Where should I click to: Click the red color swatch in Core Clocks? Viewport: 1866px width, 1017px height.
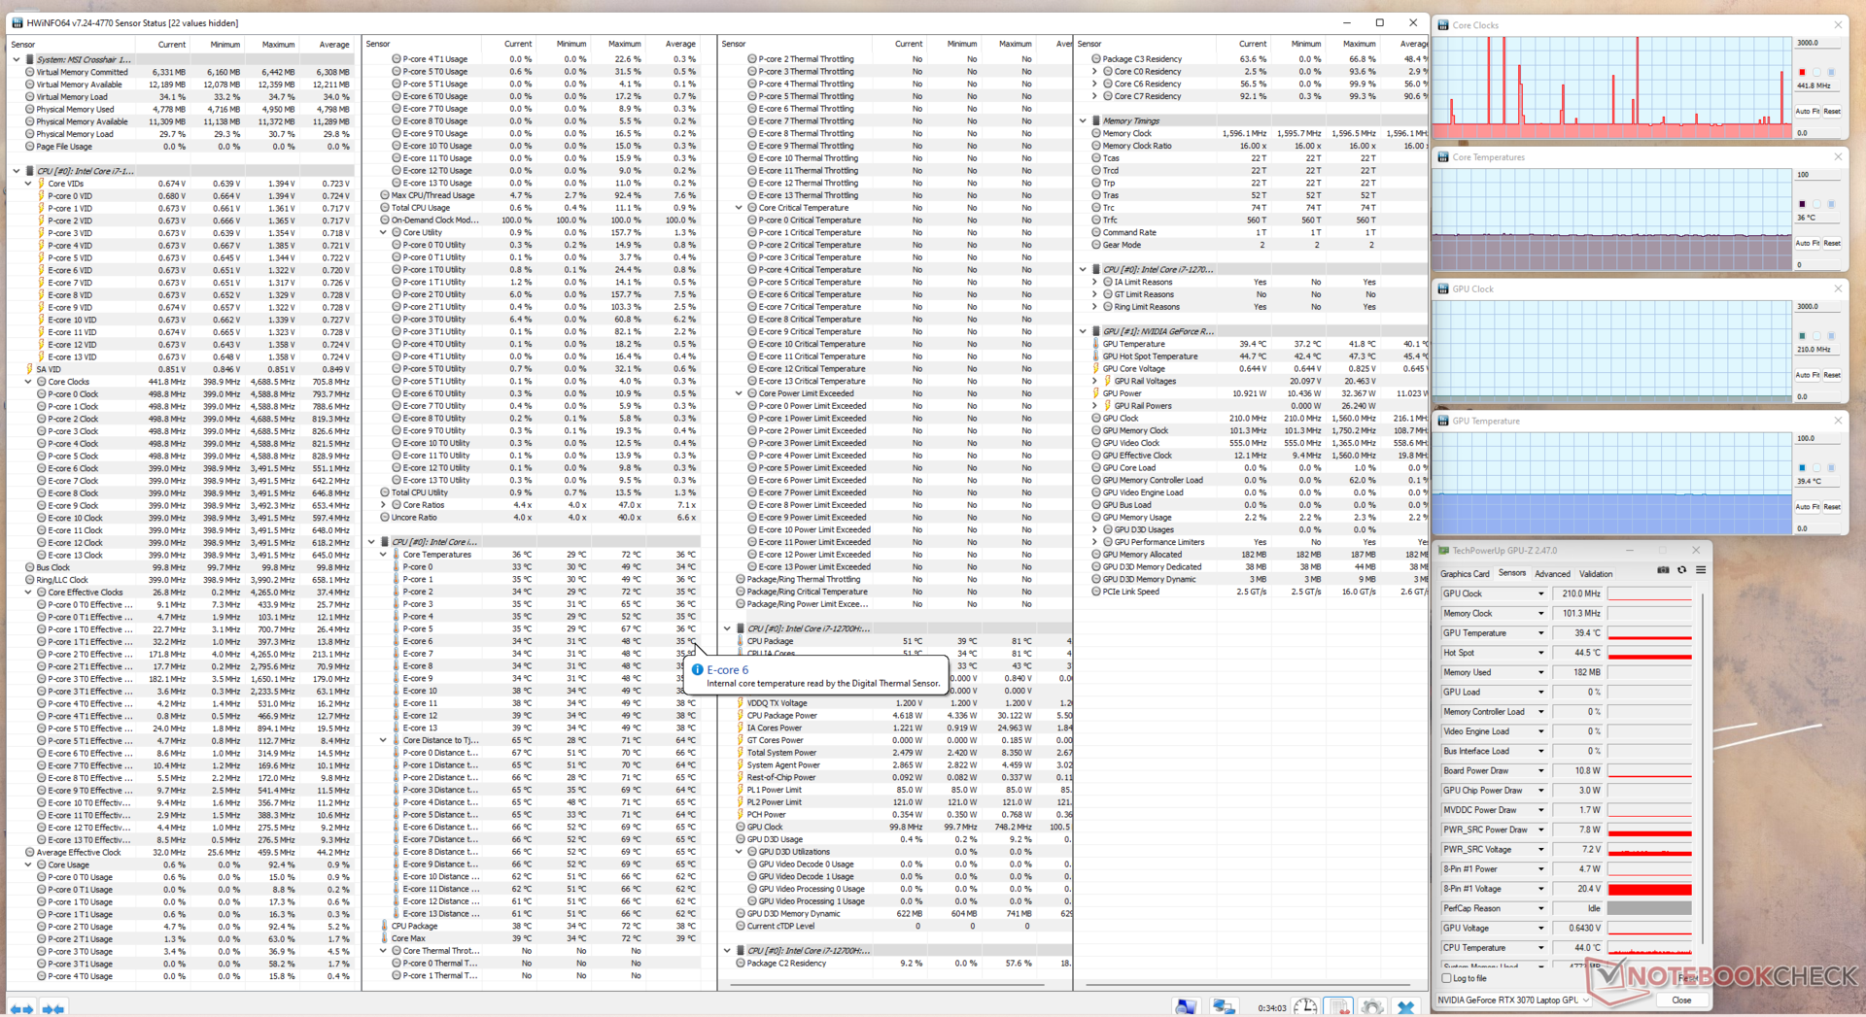click(x=1802, y=73)
